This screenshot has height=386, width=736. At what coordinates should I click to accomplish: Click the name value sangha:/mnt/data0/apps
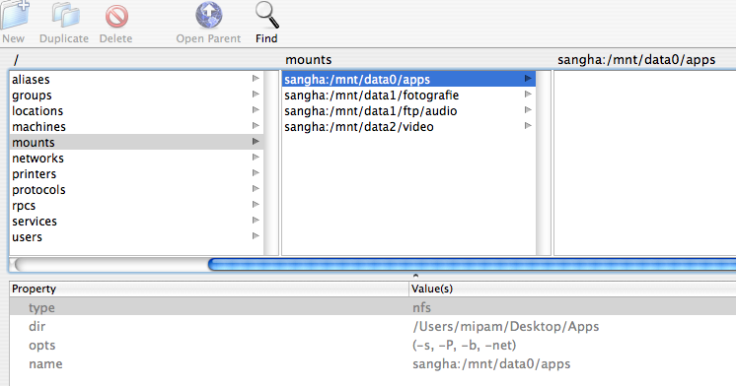point(491,364)
